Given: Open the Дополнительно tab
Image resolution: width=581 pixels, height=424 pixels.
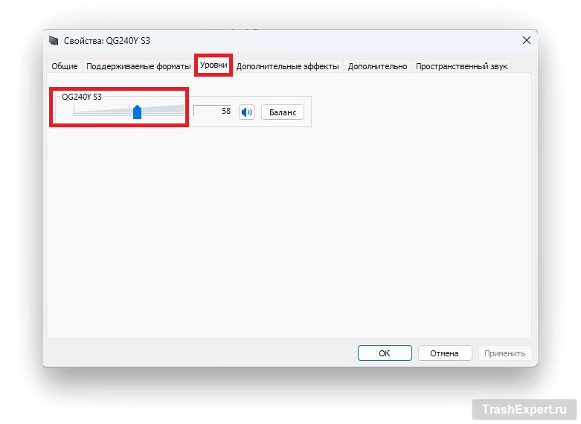Looking at the screenshot, I should pos(377,66).
